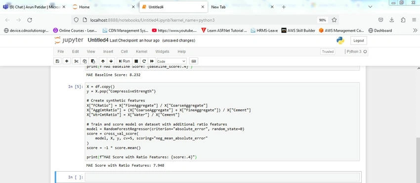Image resolution: width=420 pixels, height=183 pixels.
Task: Click the MAE Score 7.948 output text
Action: [x=125, y=166]
